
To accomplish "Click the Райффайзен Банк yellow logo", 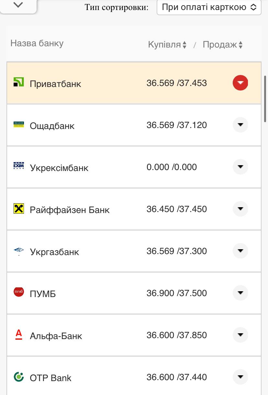I will click(18, 208).
